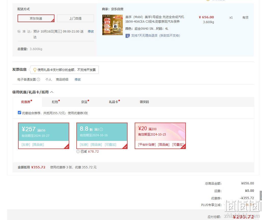Click 修改 link for delivery time
The height and width of the screenshot is (220, 262).
point(91,31)
